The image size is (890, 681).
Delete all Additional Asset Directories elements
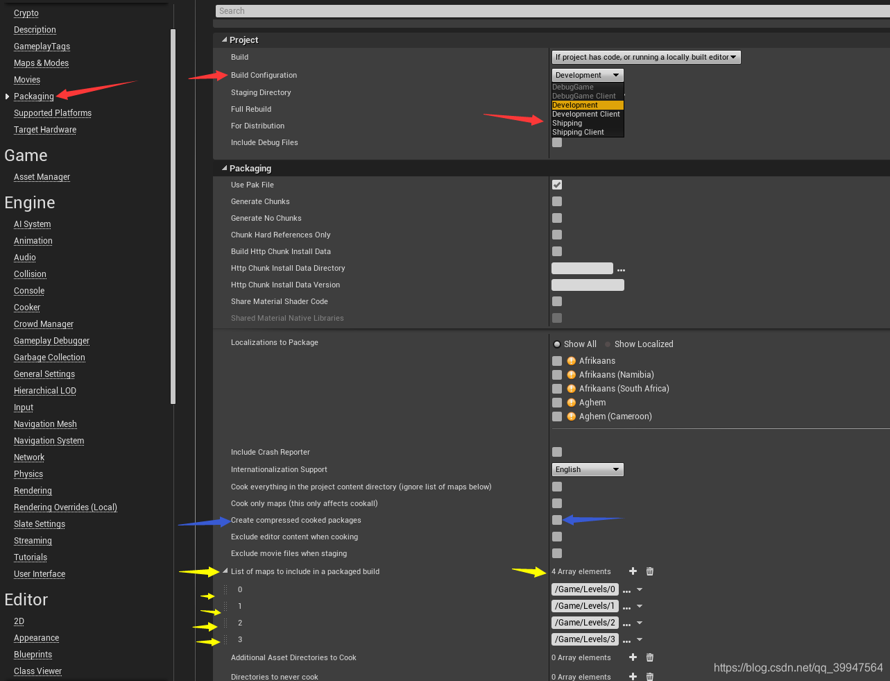tap(650, 657)
